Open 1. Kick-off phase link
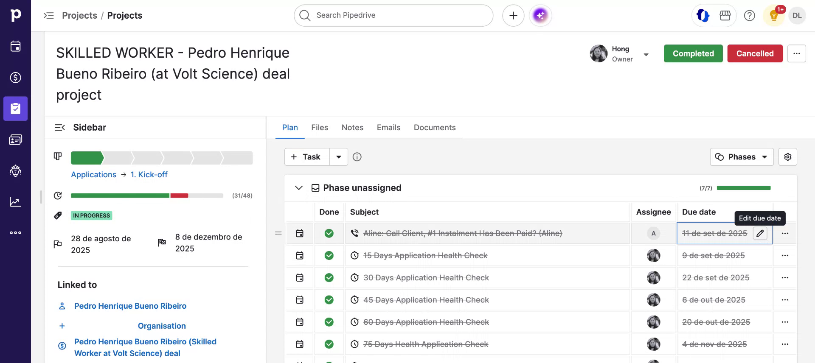The height and width of the screenshot is (363, 815). (149, 175)
